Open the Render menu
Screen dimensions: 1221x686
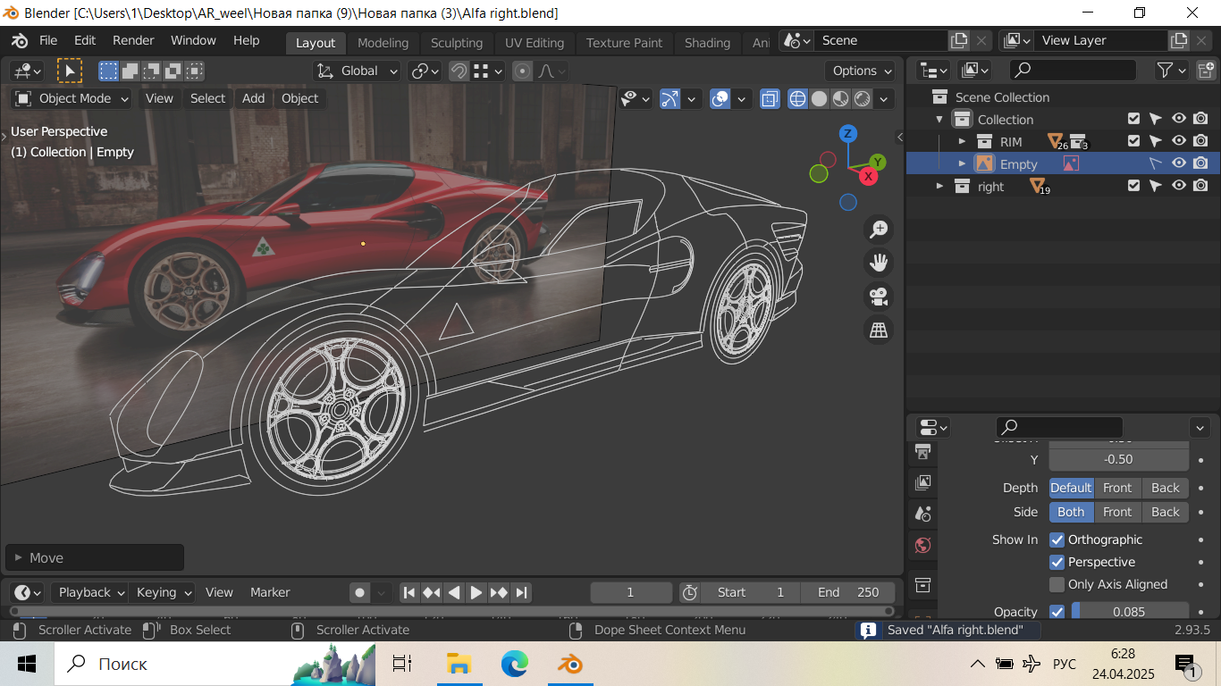click(x=133, y=41)
